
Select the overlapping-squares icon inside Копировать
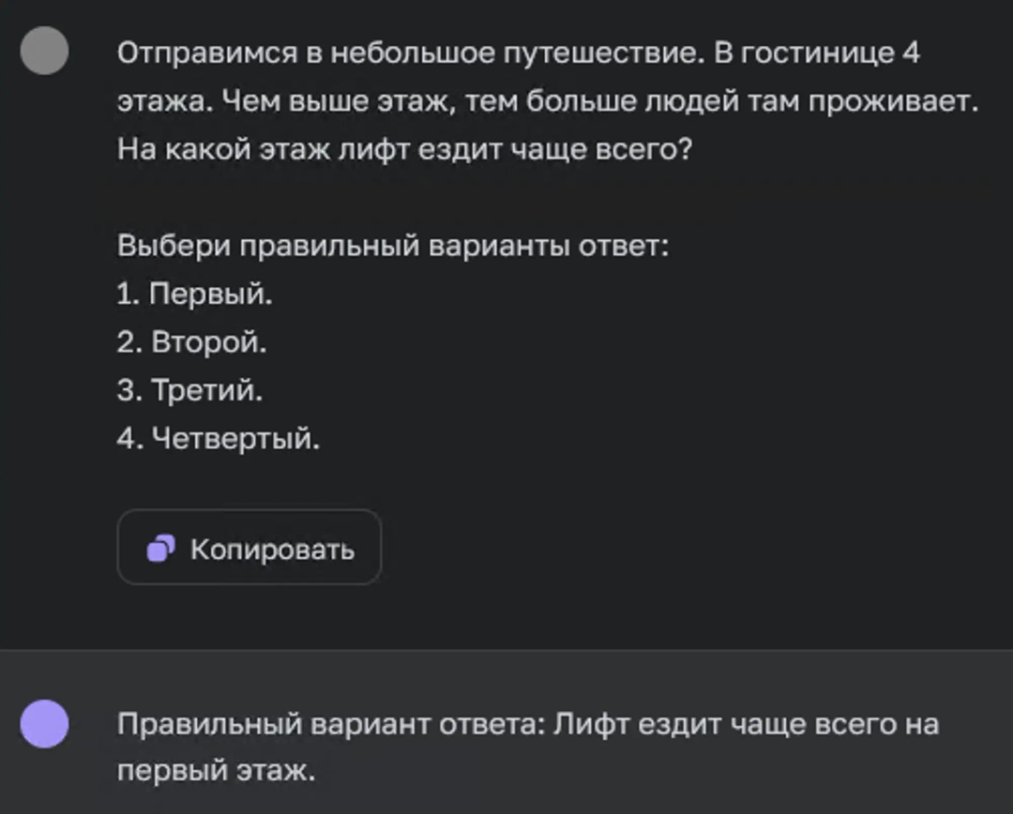(x=159, y=549)
